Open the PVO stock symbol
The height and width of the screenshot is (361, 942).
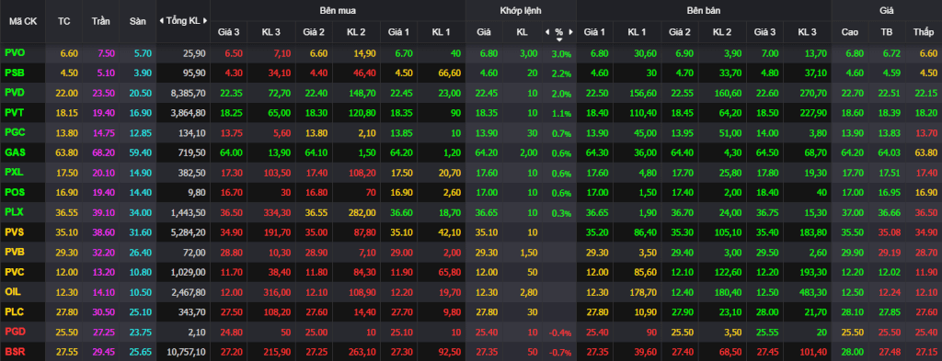coord(15,52)
